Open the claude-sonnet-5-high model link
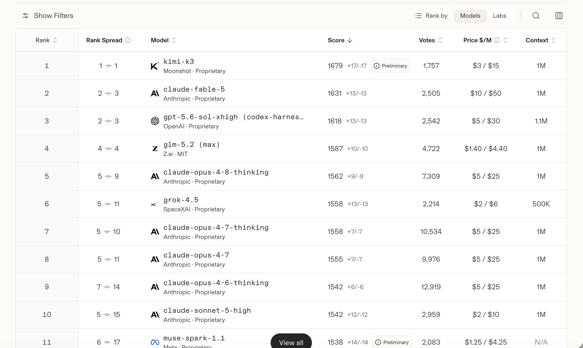583x348 pixels. pos(207,310)
